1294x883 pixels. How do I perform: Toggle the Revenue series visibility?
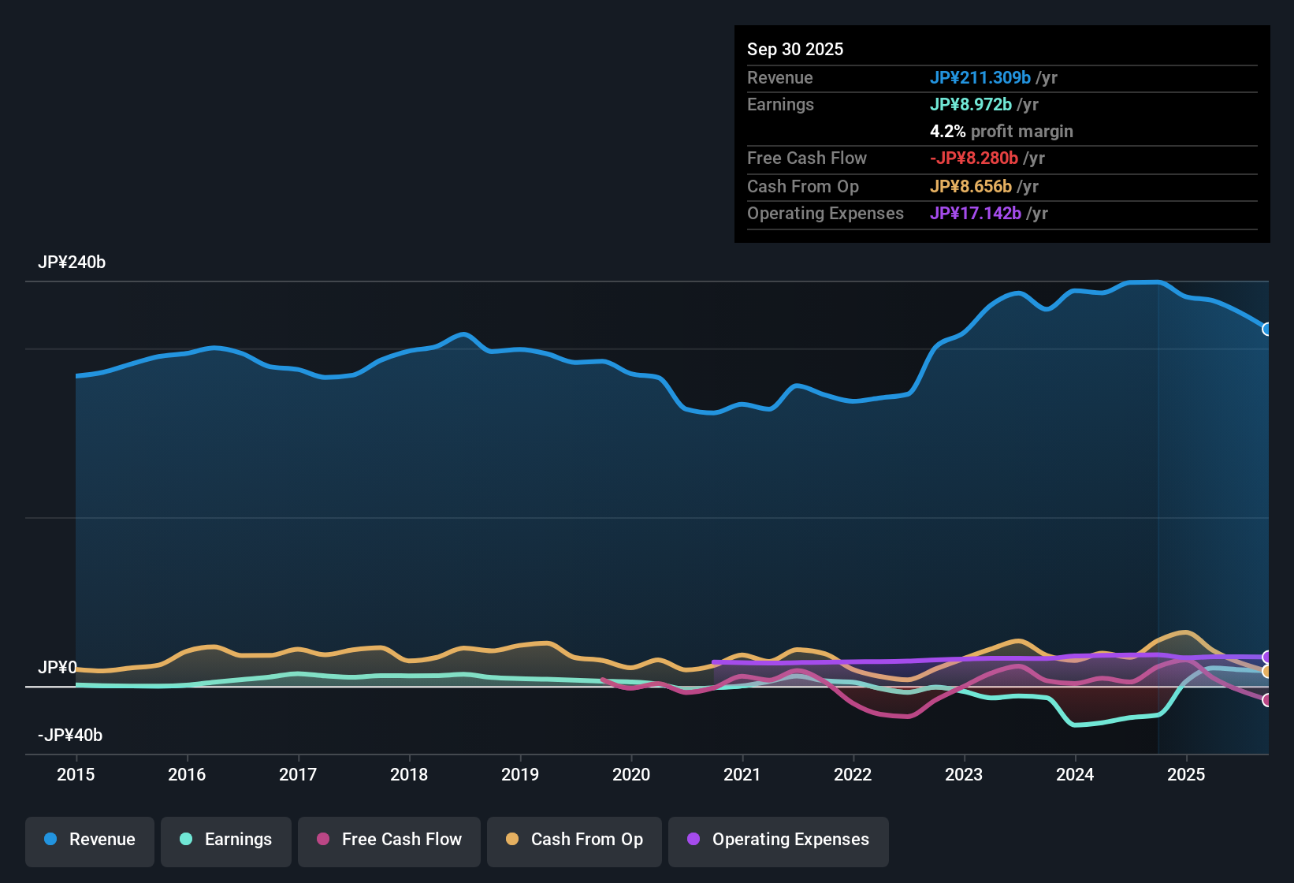click(89, 840)
